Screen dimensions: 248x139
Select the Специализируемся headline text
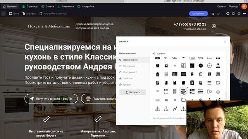pyautogui.click(x=70, y=57)
